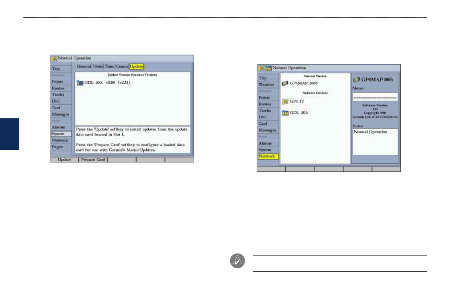This screenshot has width=462, height=300.
Task: Click the GDL 30A icon in the Update Version list
Action: 80,83
